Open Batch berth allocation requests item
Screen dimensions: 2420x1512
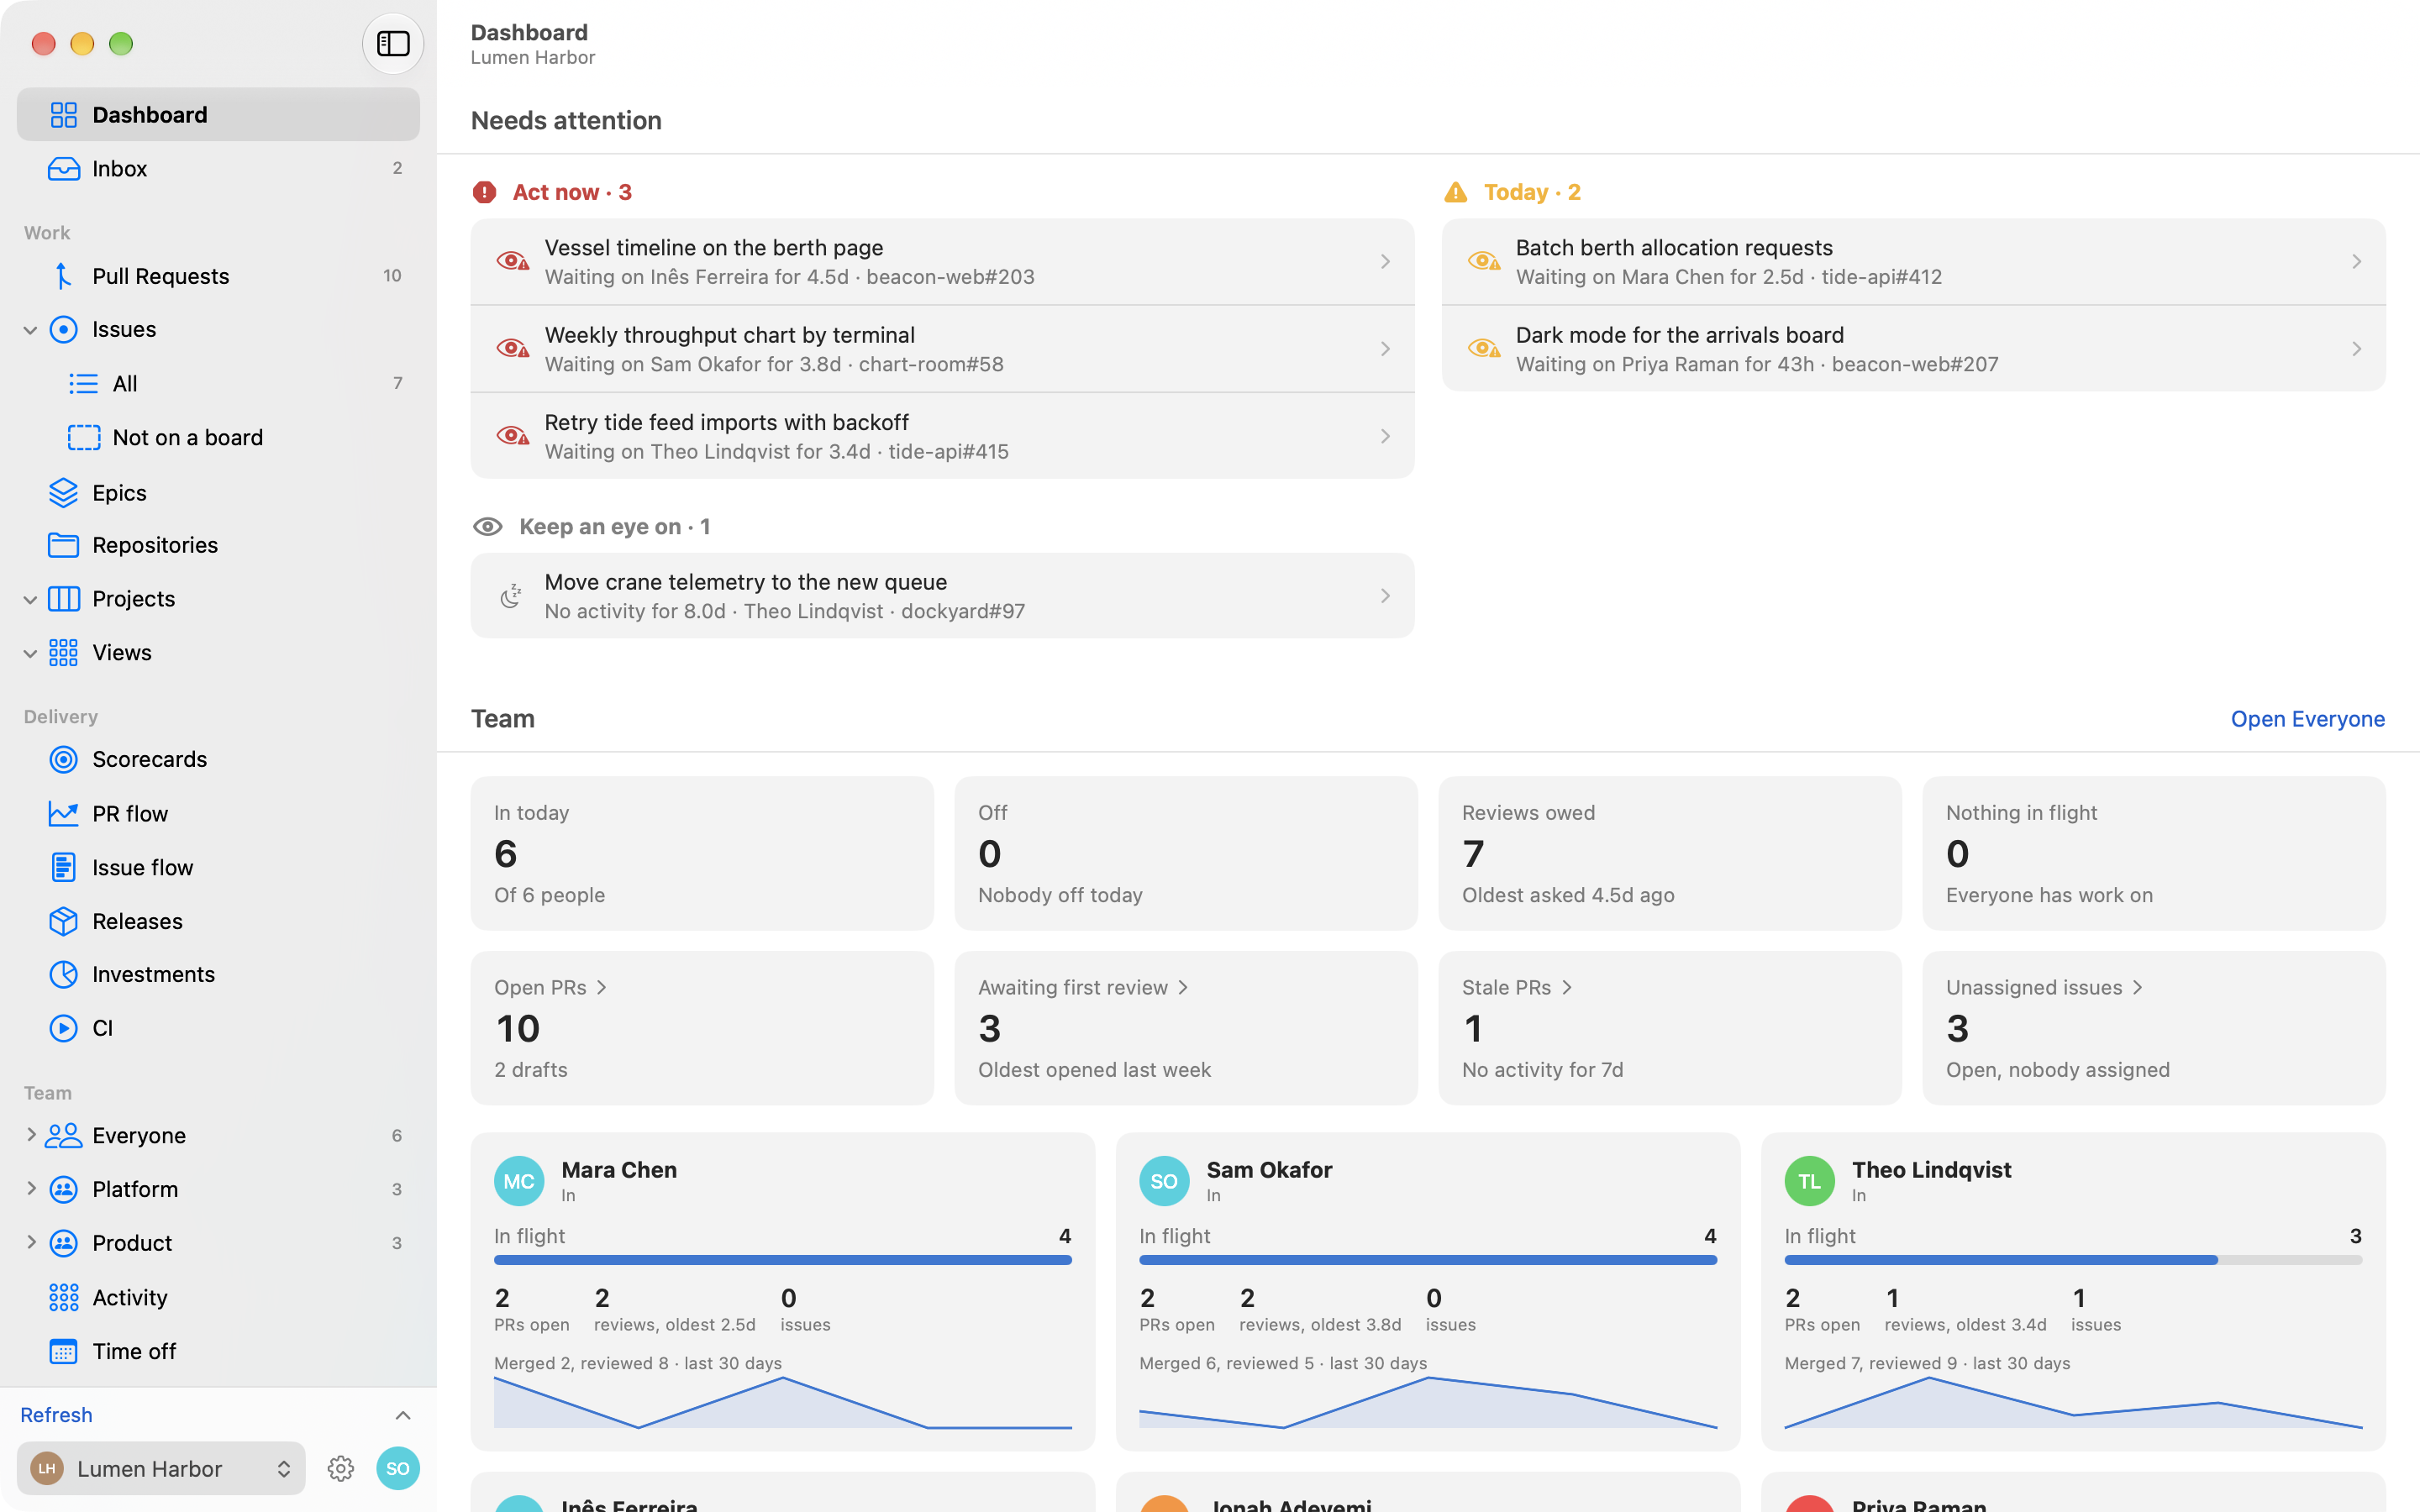1913,261
